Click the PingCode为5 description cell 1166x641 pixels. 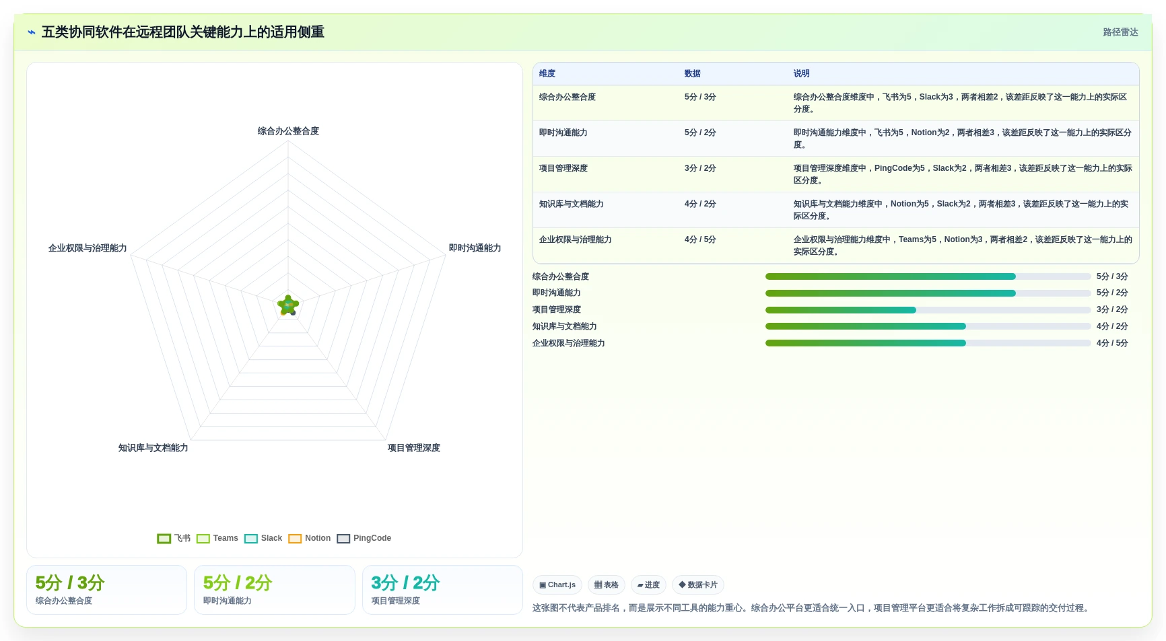(963, 174)
